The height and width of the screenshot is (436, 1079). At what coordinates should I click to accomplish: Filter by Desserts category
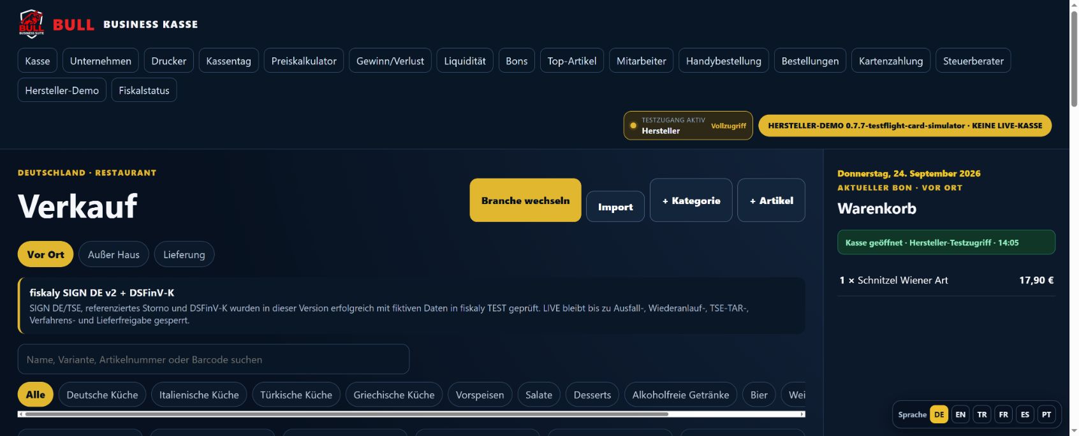click(x=592, y=395)
